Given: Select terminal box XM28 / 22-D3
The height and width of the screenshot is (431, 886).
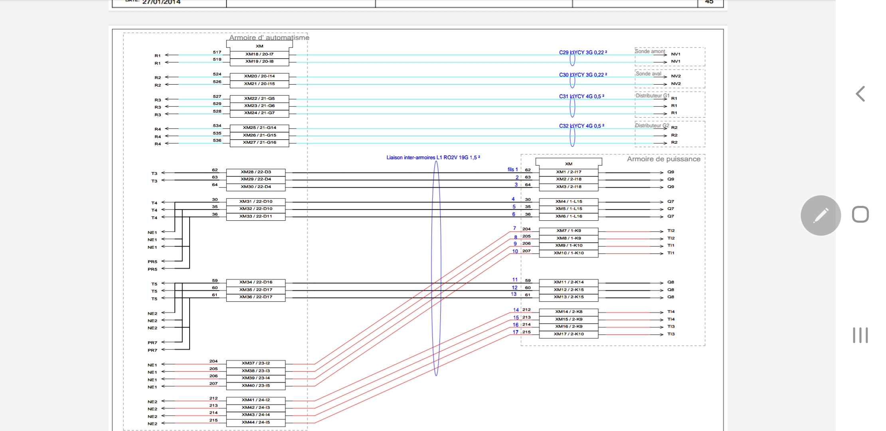Looking at the screenshot, I should click(256, 172).
